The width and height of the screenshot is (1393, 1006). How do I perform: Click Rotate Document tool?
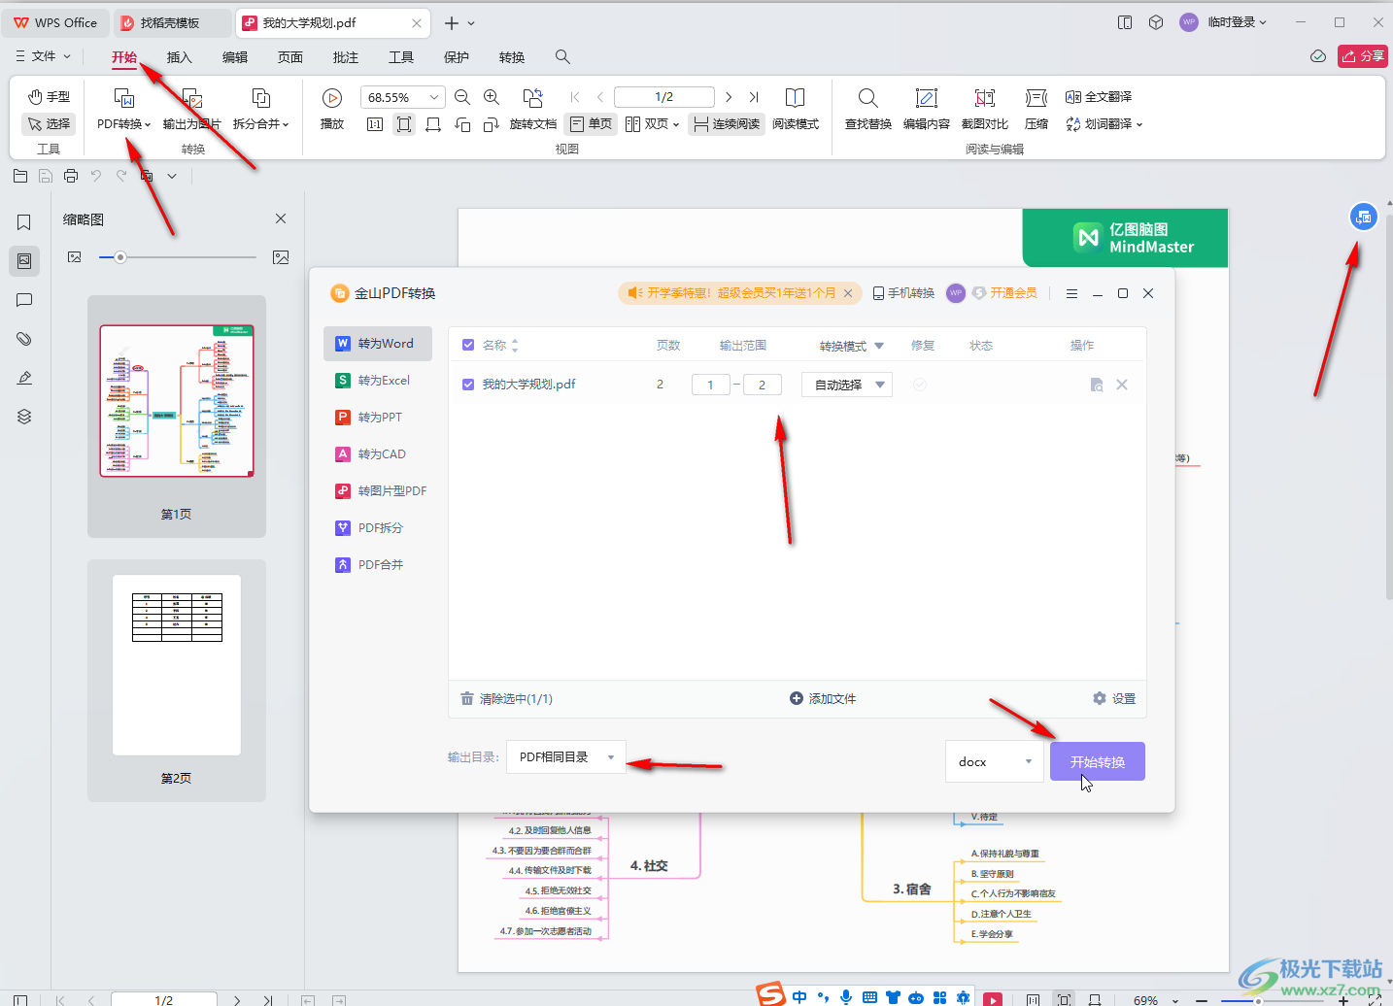point(533,109)
